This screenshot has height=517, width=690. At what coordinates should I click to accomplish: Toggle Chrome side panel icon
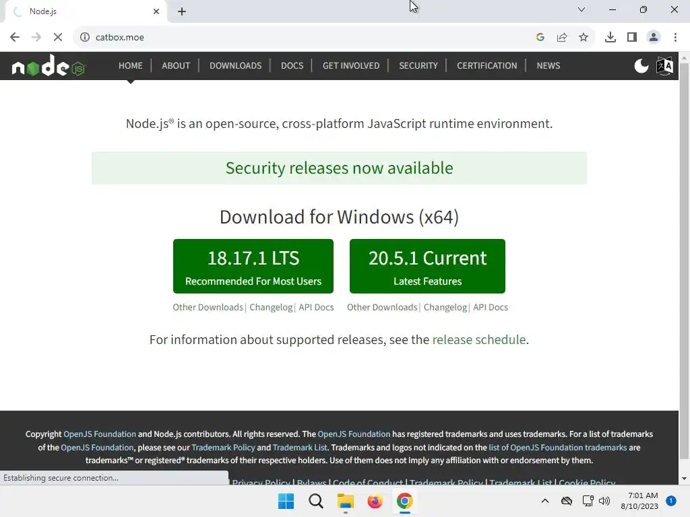pos(632,37)
